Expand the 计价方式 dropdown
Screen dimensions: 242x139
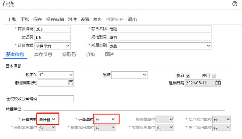point(53,46)
